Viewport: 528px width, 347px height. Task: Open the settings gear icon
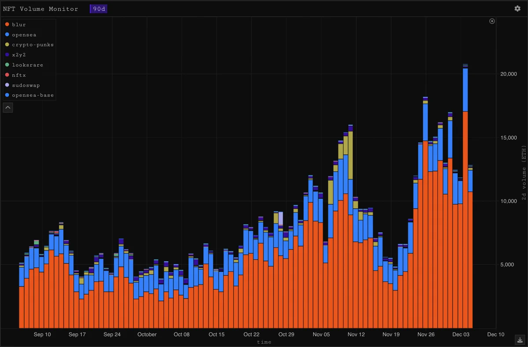coord(517,8)
